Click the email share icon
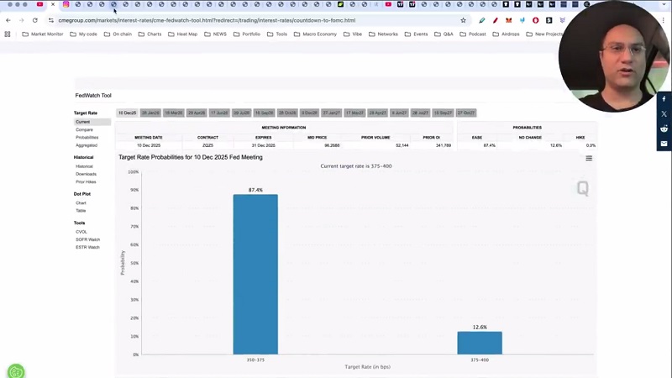This screenshot has height=378, width=672. pos(664,144)
